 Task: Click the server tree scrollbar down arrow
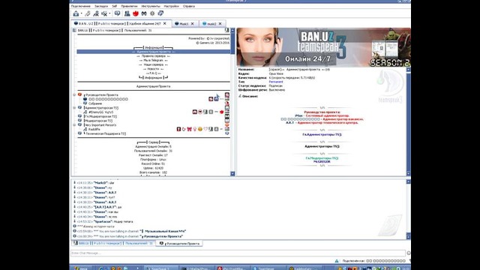click(x=232, y=173)
